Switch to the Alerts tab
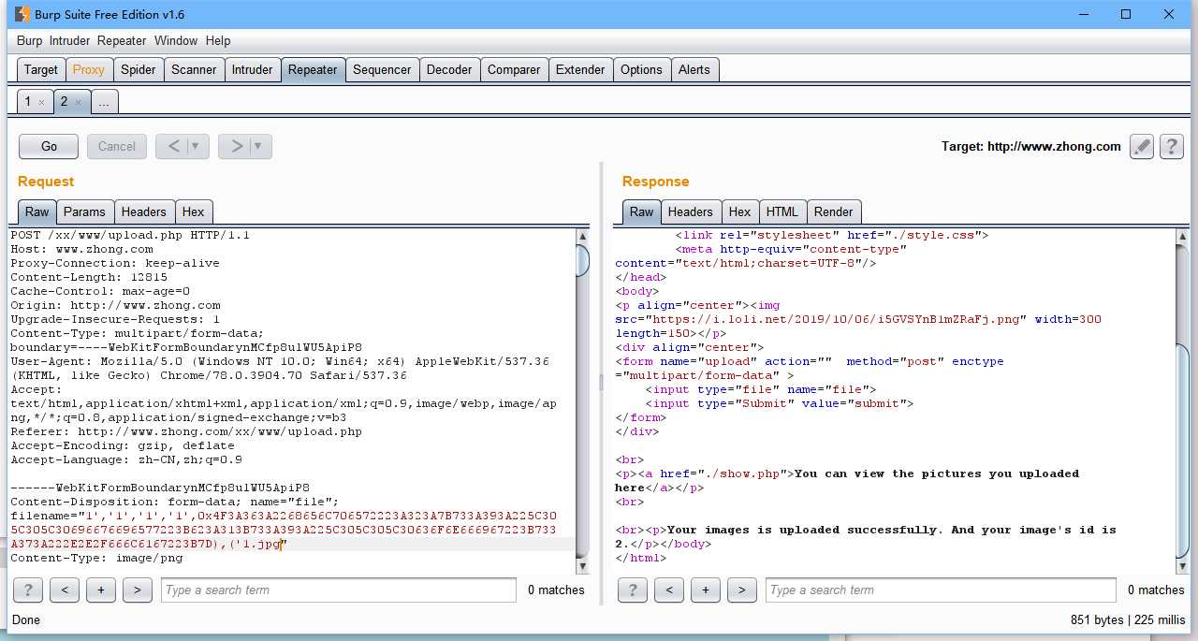 coord(694,69)
